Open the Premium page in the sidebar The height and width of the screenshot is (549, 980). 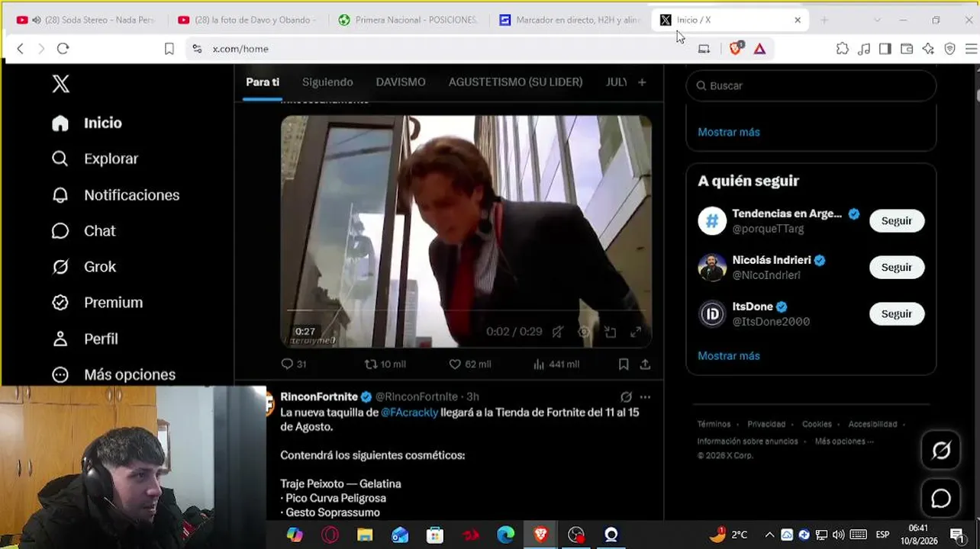point(98,303)
